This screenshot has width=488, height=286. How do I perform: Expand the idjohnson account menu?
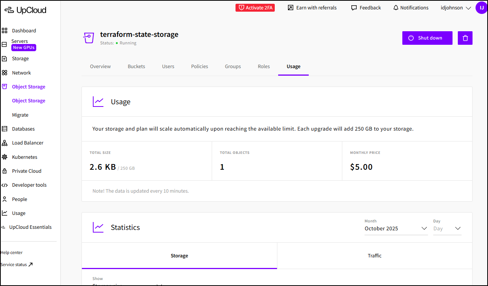(x=456, y=8)
